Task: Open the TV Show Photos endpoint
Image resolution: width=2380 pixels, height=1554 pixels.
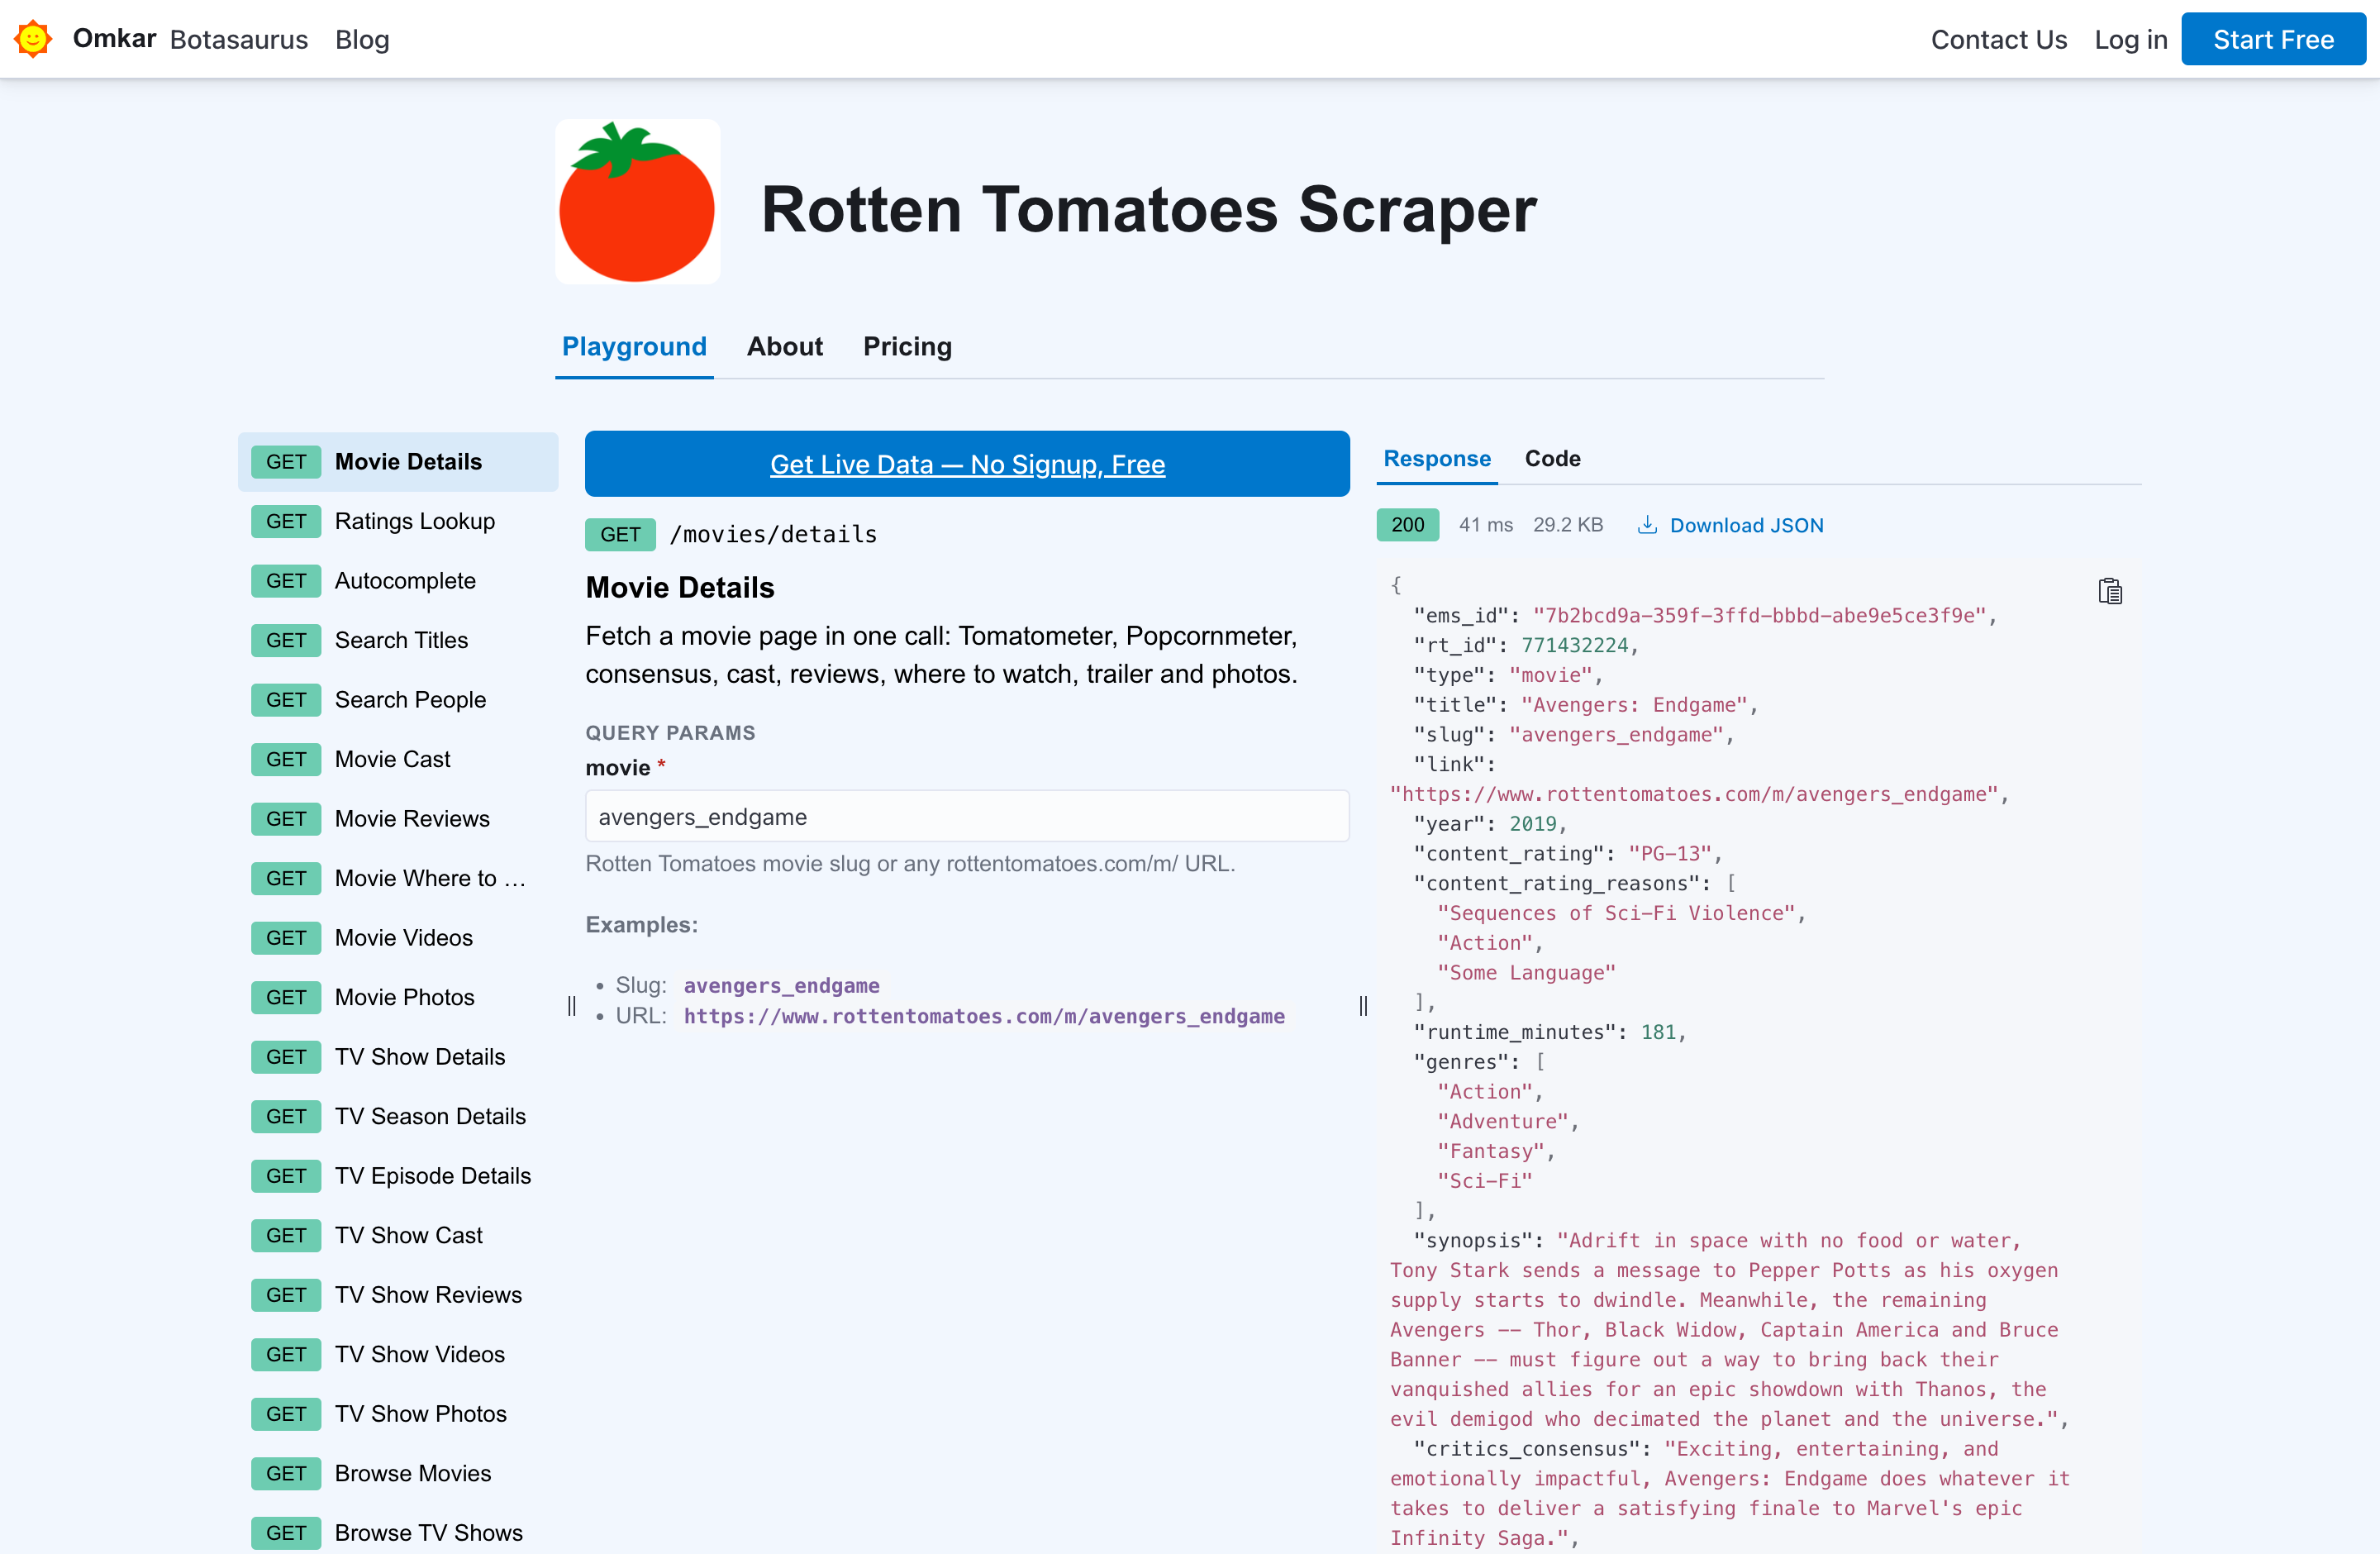Action: (x=398, y=1414)
